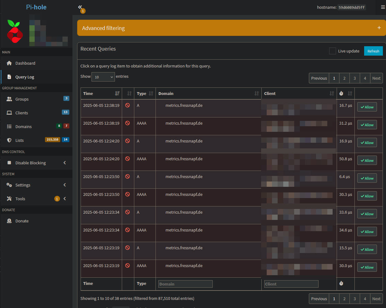
Task: Go to Domains management page
Action: click(23, 127)
